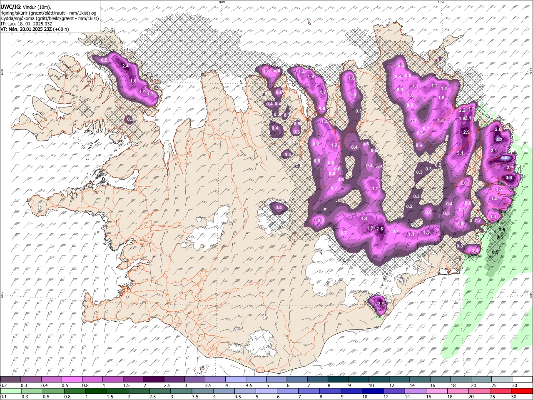533x400 pixels.
Task: Pick upper legend swatch between 4 and 4.5
Action: coord(236,379)
